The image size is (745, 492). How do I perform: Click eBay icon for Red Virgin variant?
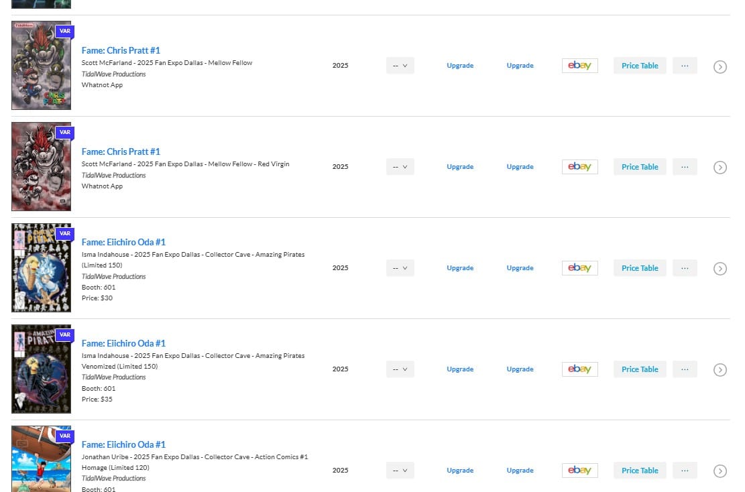click(579, 167)
